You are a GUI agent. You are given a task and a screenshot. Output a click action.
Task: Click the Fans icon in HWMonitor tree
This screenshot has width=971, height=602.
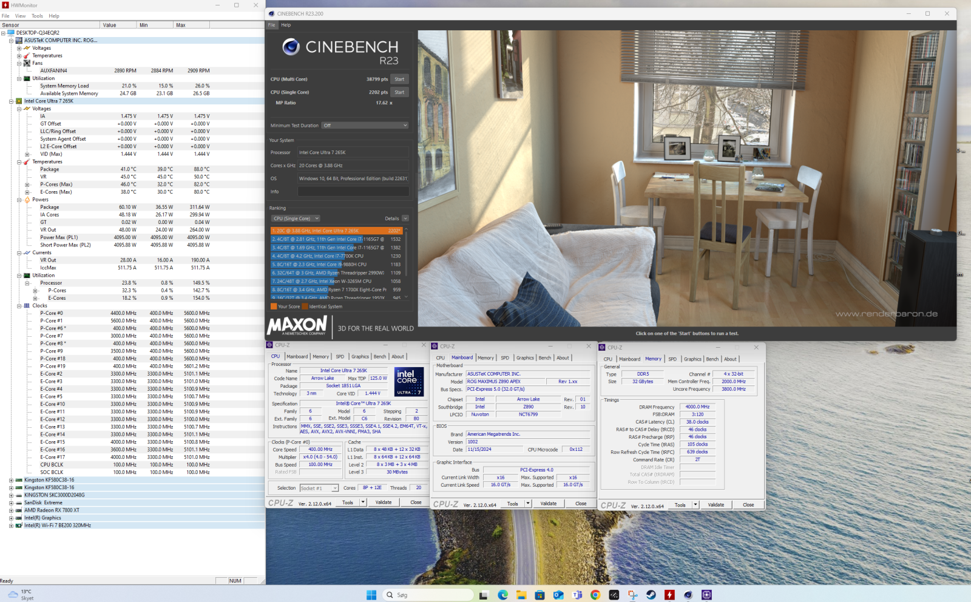pos(27,63)
